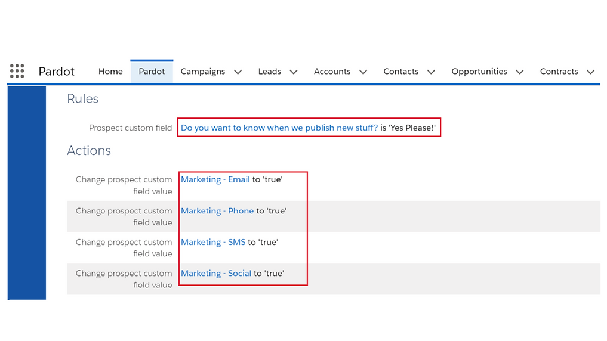Open the App Launcher grid icon
The image size is (607, 341).
pyautogui.click(x=17, y=71)
